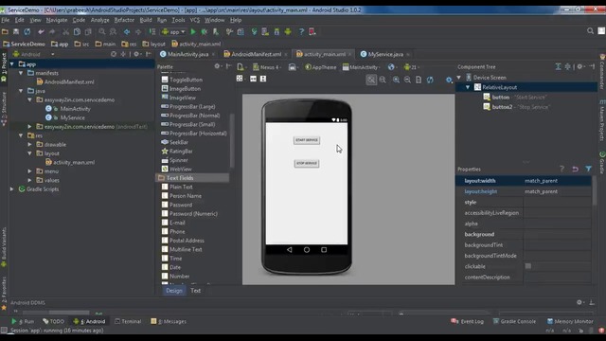This screenshot has height=341, width=606.
Task: Click the layout:width value field match_parent
Action: 558,181
